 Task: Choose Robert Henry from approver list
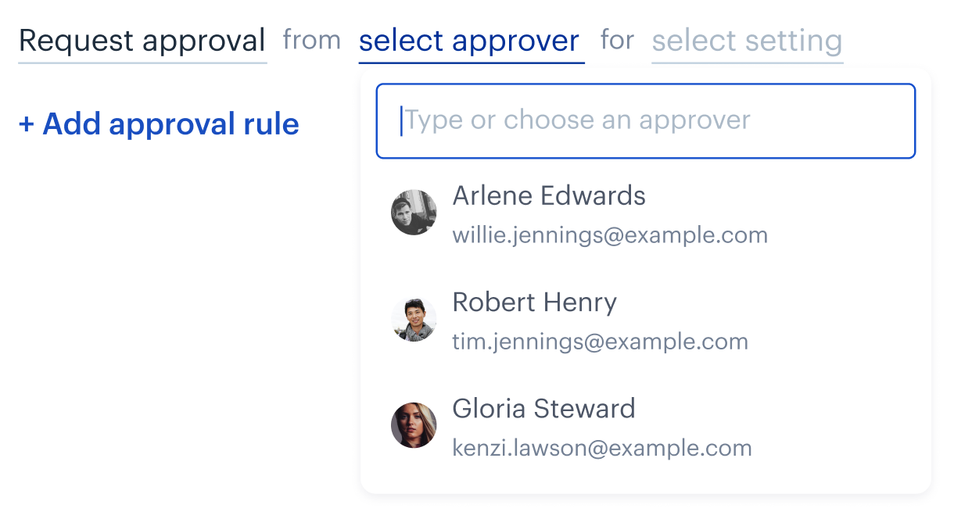[x=645, y=320]
